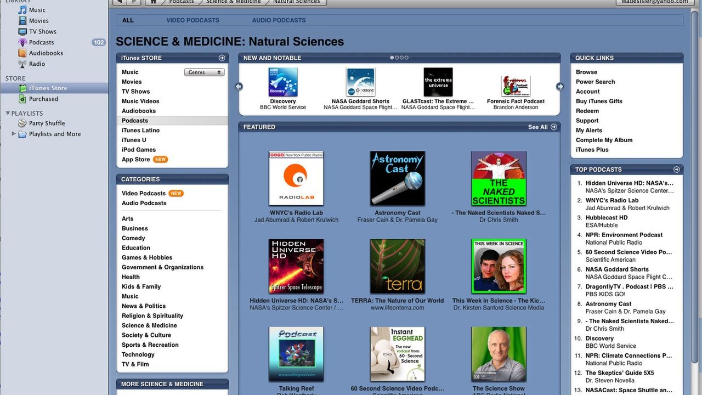Select Hubblecast HD in Top Podcasts

pos(607,218)
